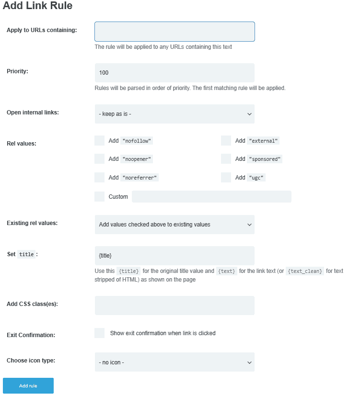Enable the Add "sponsored" rel value
349x396 pixels.
pos(226,159)
